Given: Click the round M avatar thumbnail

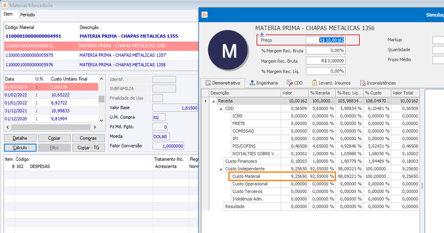Looking at the screenshot, I should point(228,50).
